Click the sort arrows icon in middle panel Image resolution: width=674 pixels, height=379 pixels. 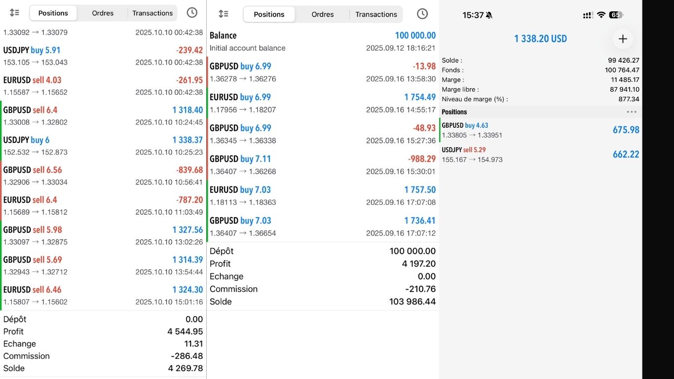(224, 14)
